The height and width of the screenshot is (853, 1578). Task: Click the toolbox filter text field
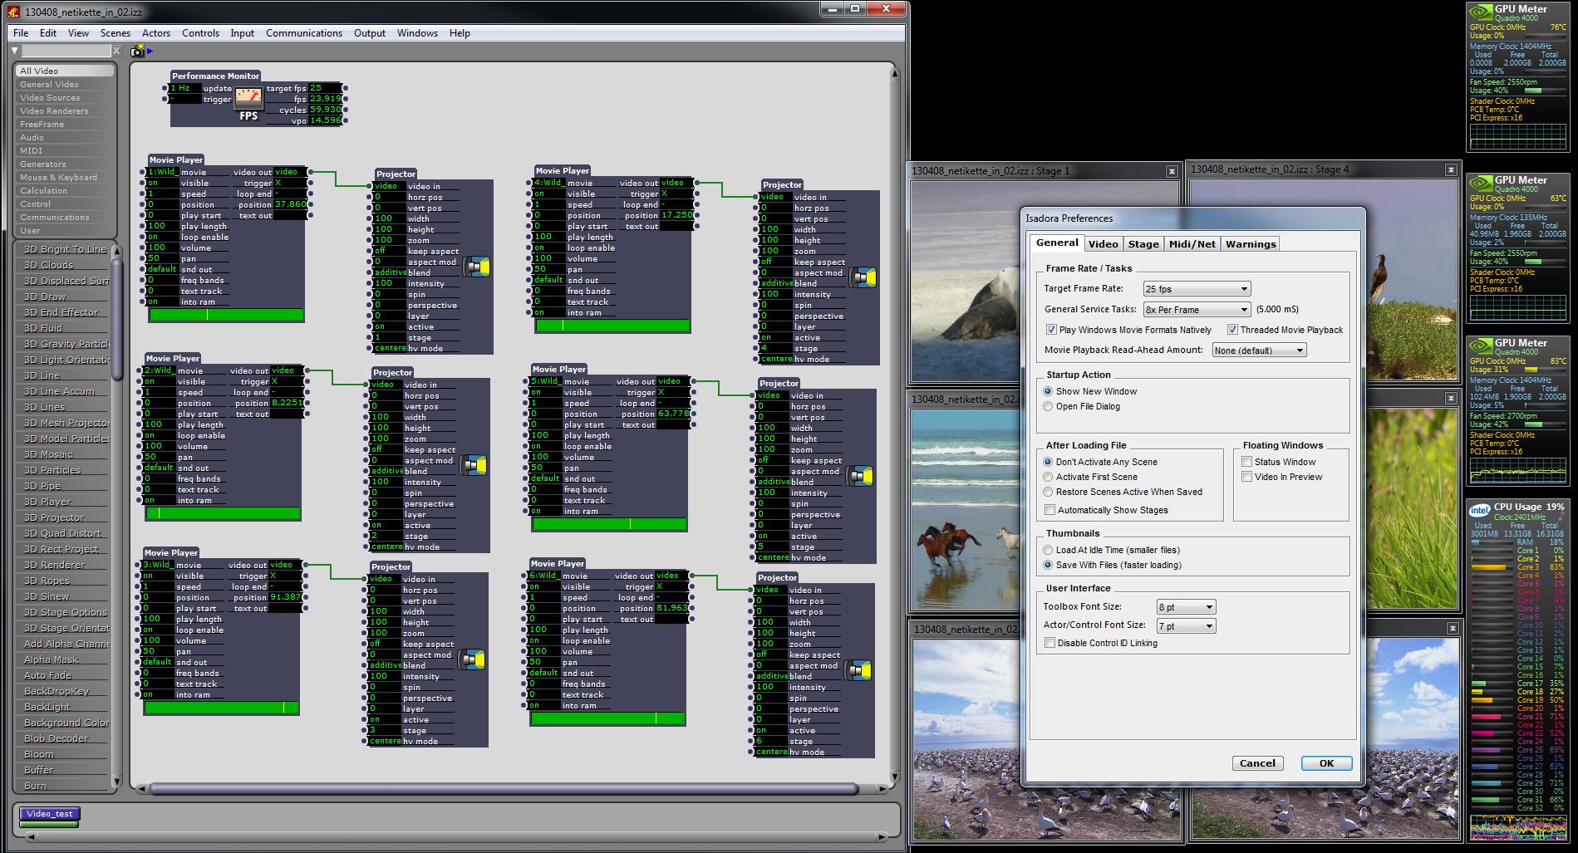click(x=66, y=51)
